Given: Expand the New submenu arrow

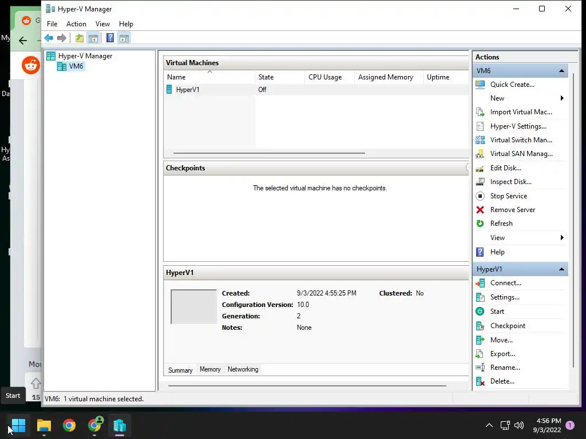Looking at the screenshot, I should point(562,98).
